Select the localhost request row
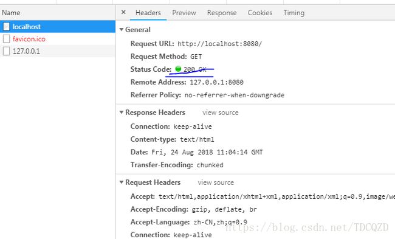Viewport: 395px width, 239px height. pyautogui.click(x=58, y=27)
